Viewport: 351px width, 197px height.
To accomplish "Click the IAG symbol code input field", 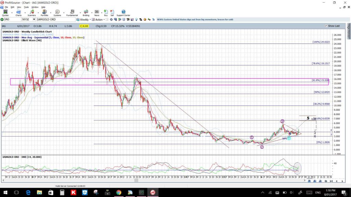I will tap(13, 19).
